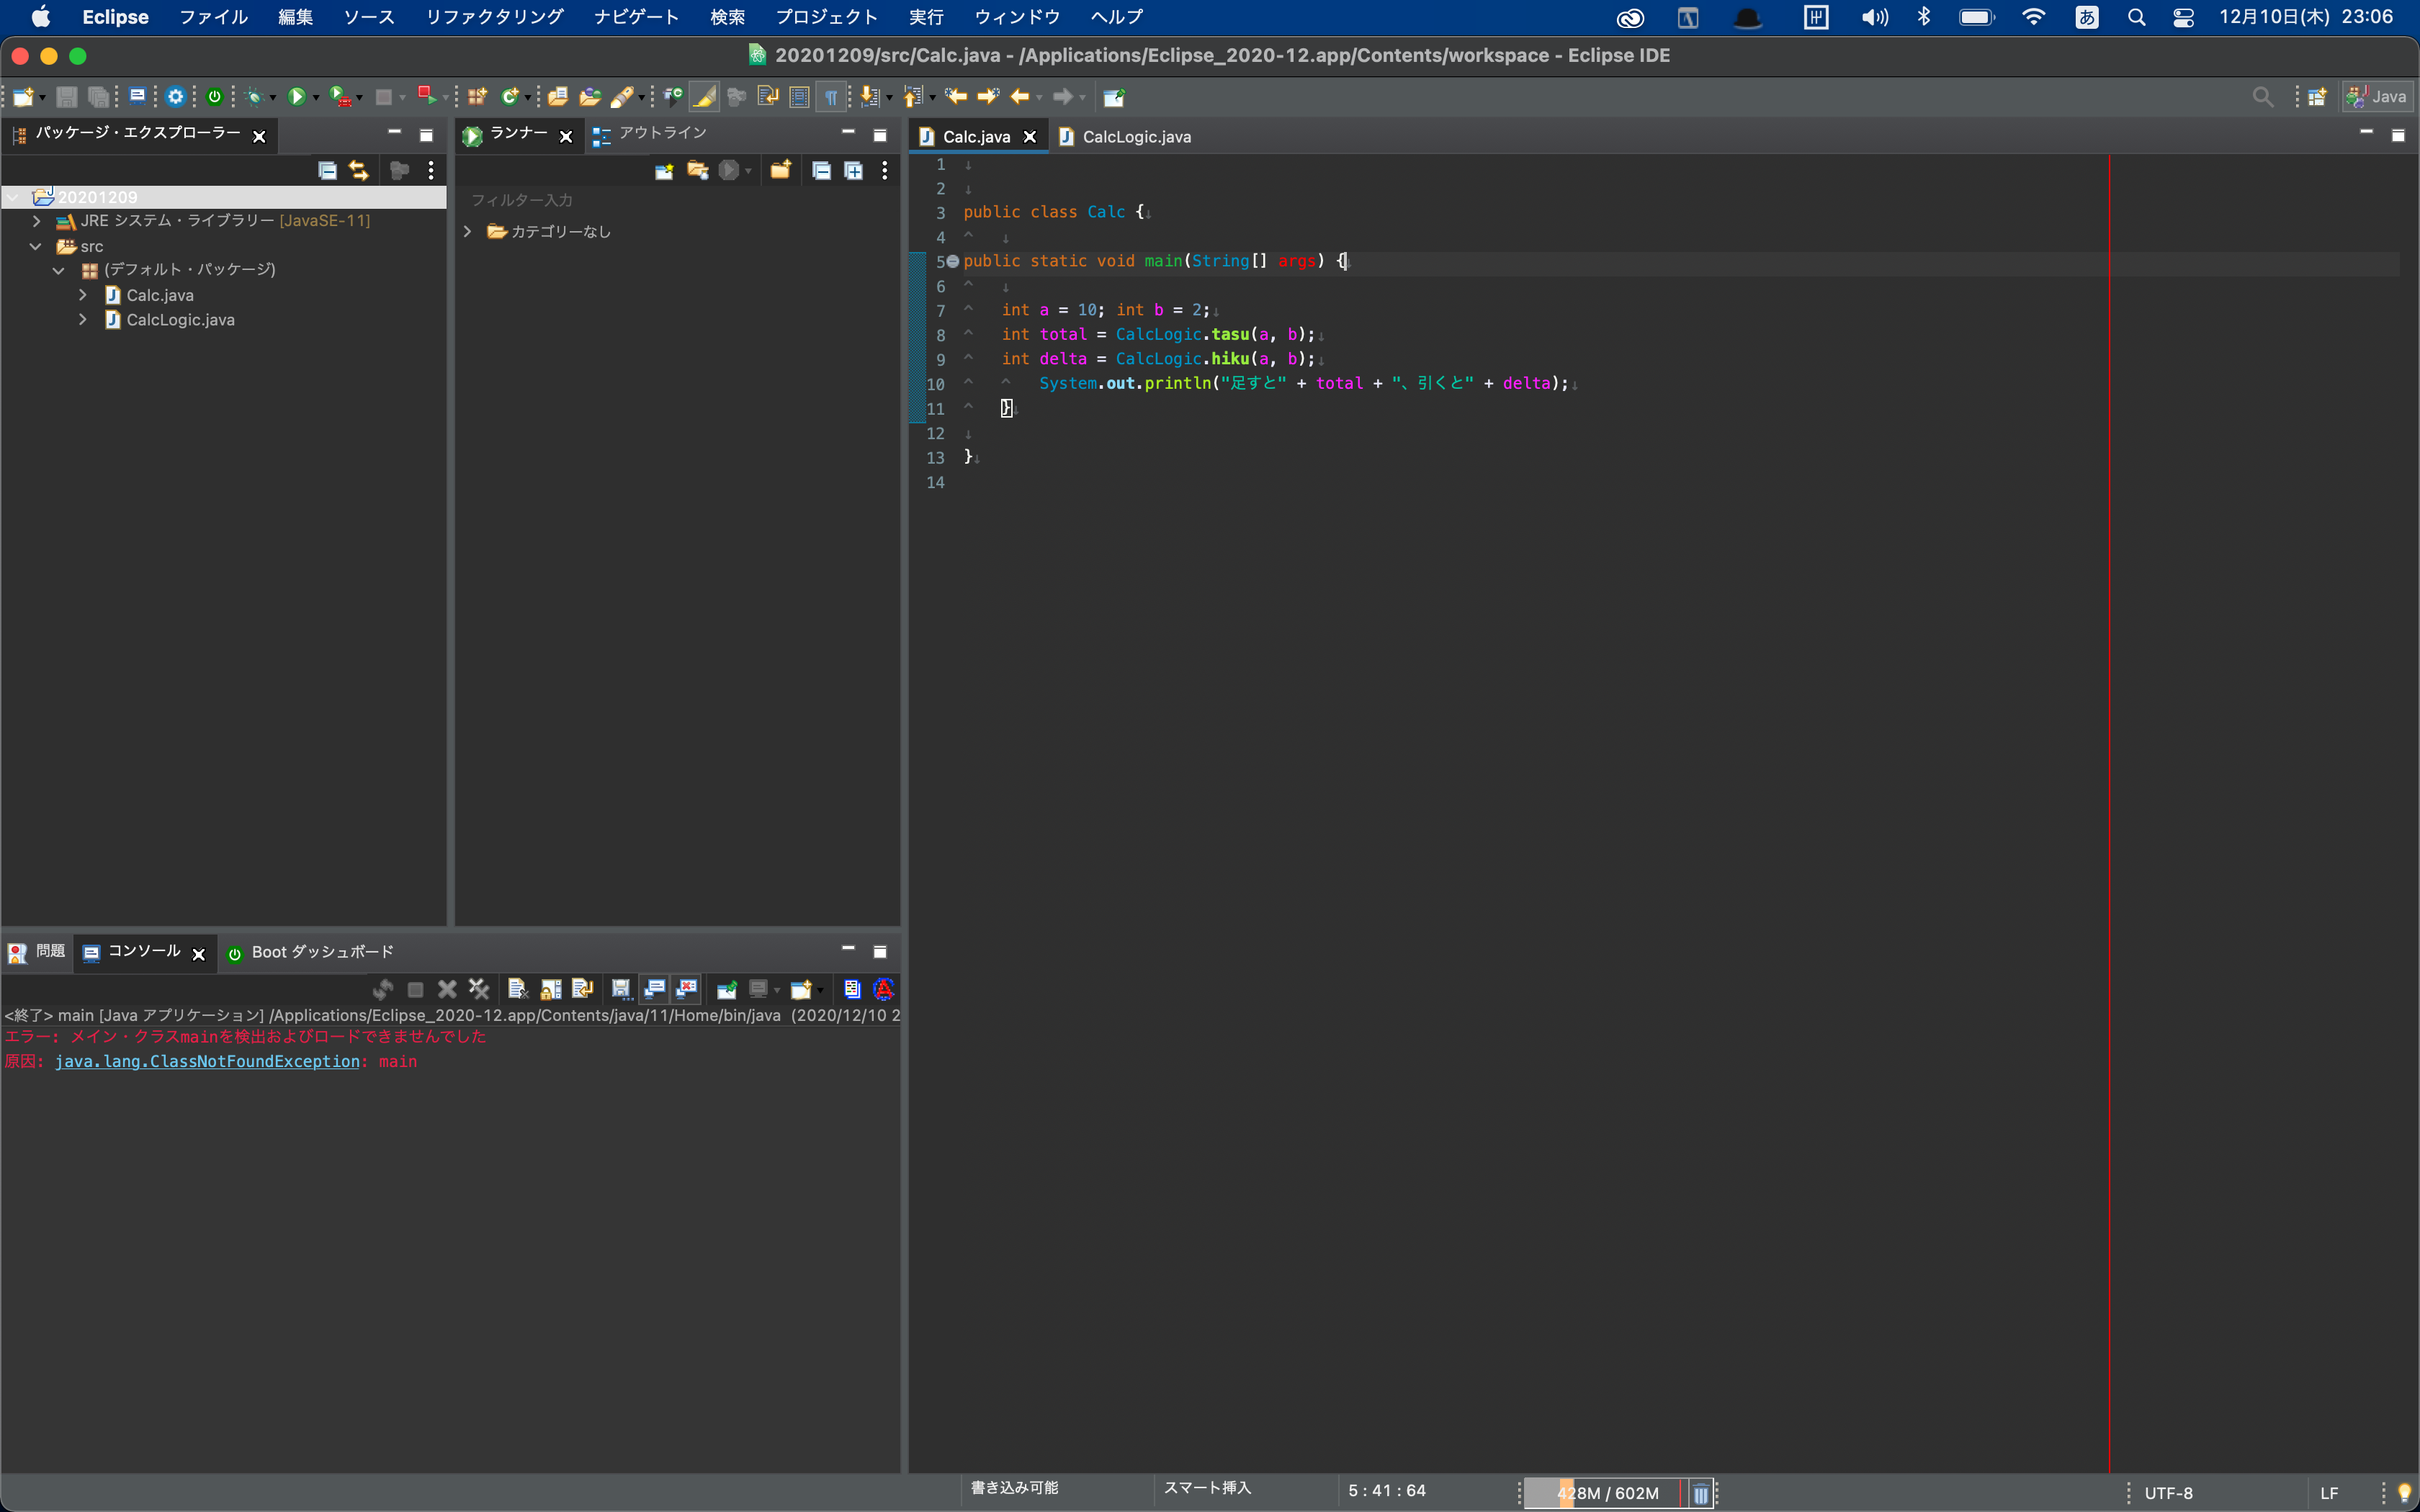The width and height of the screenshot is (2420, 1512).
Task: Open the ソース menu
Action: [x=369, y=17]
